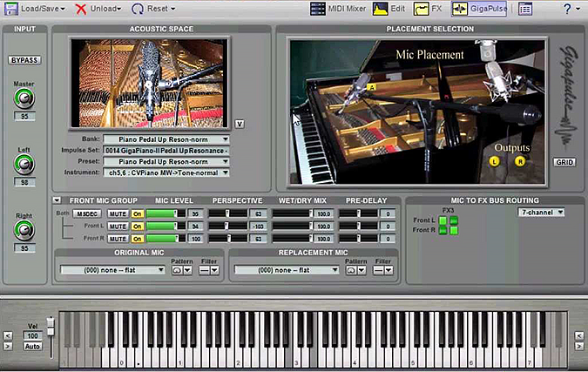588x372 pixels.
Task: Open the help question mark menu
Action: (571, 9)
